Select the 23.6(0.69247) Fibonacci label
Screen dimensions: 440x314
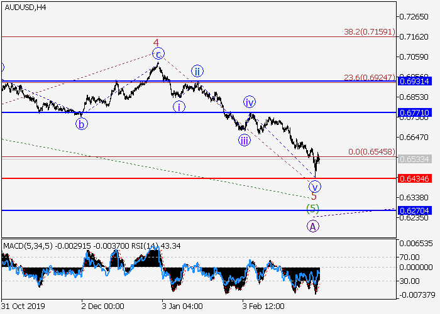coord(368,77)
